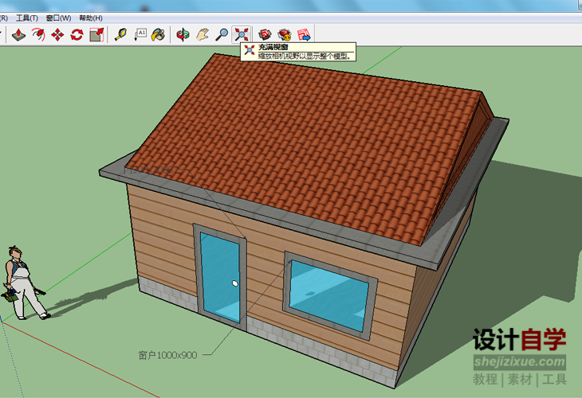582x398 pixels.
Task: Choose the Scale tool
Action: tap(96, 34)
